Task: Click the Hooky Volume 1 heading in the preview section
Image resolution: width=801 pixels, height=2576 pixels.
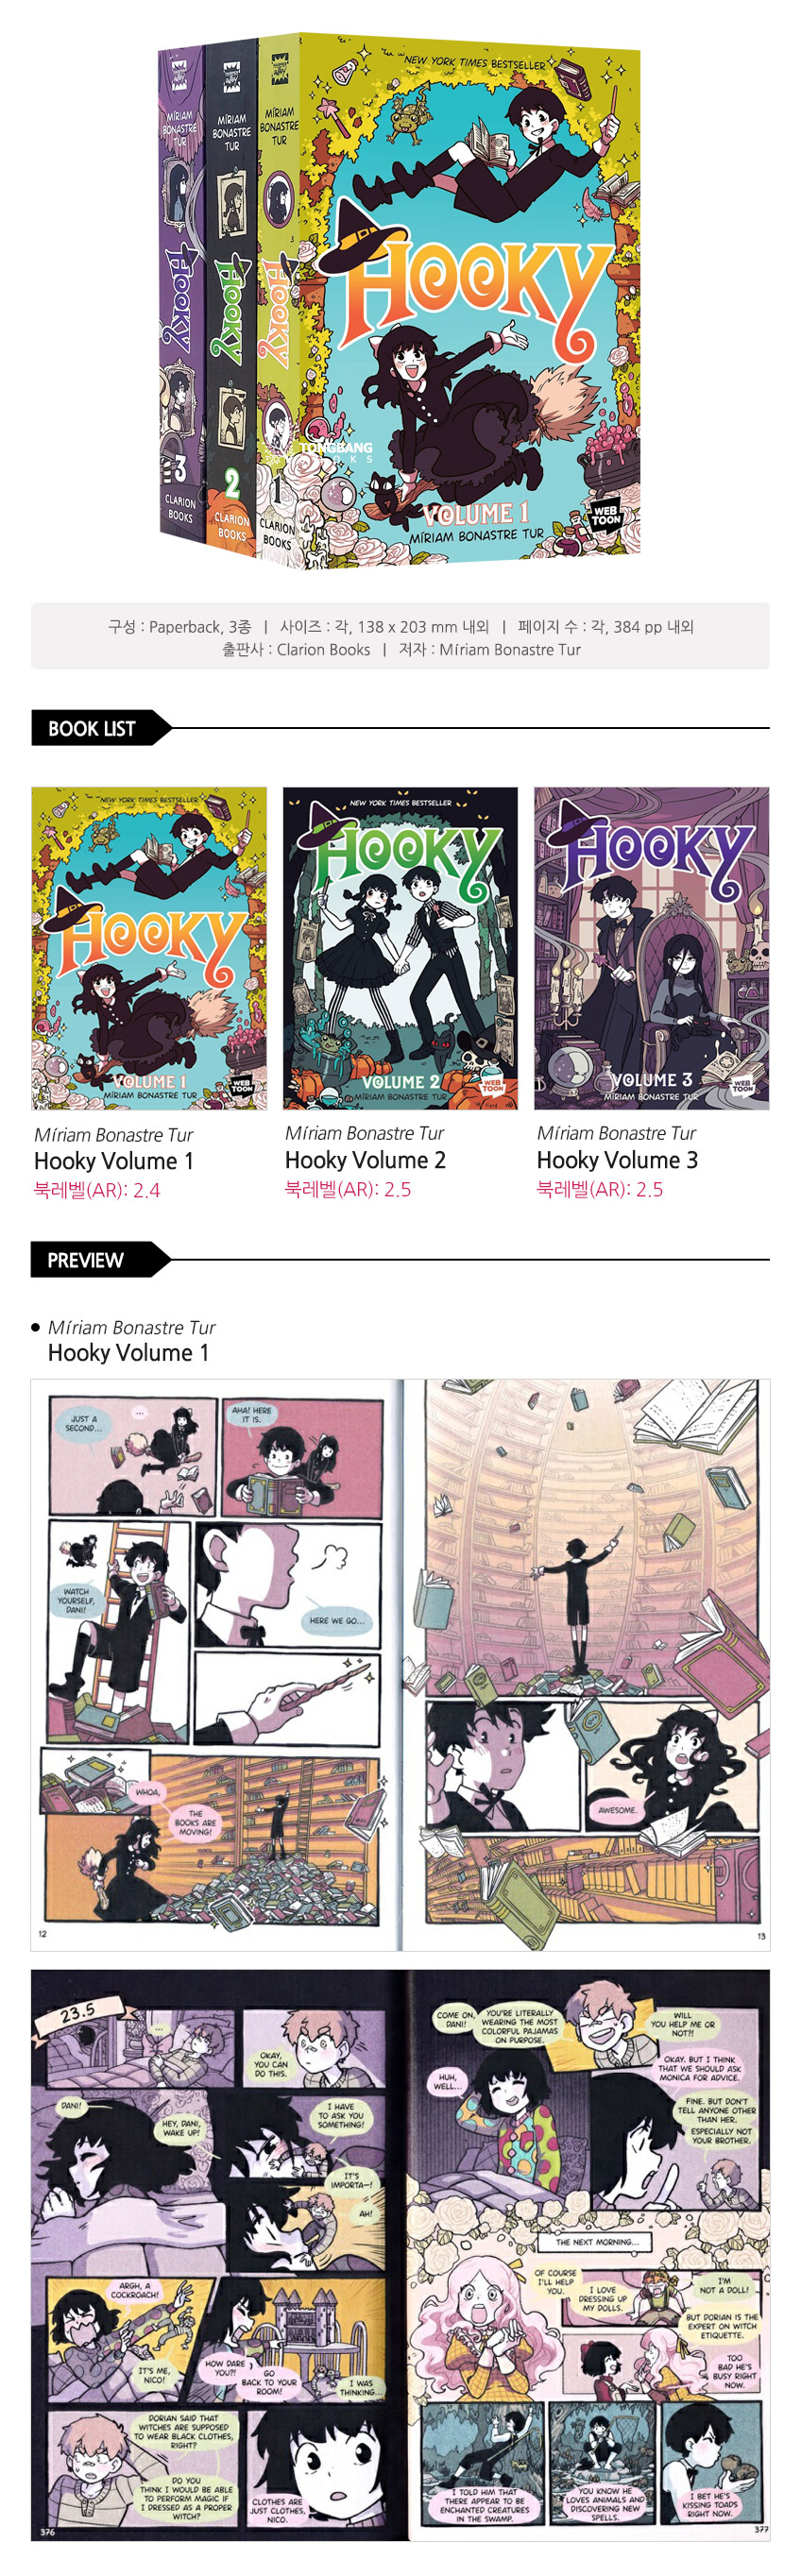Action: click(129, 1353)
